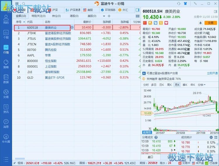
Task: Click the watchlist horizontal scrollbar thumb
Action: 20,159
